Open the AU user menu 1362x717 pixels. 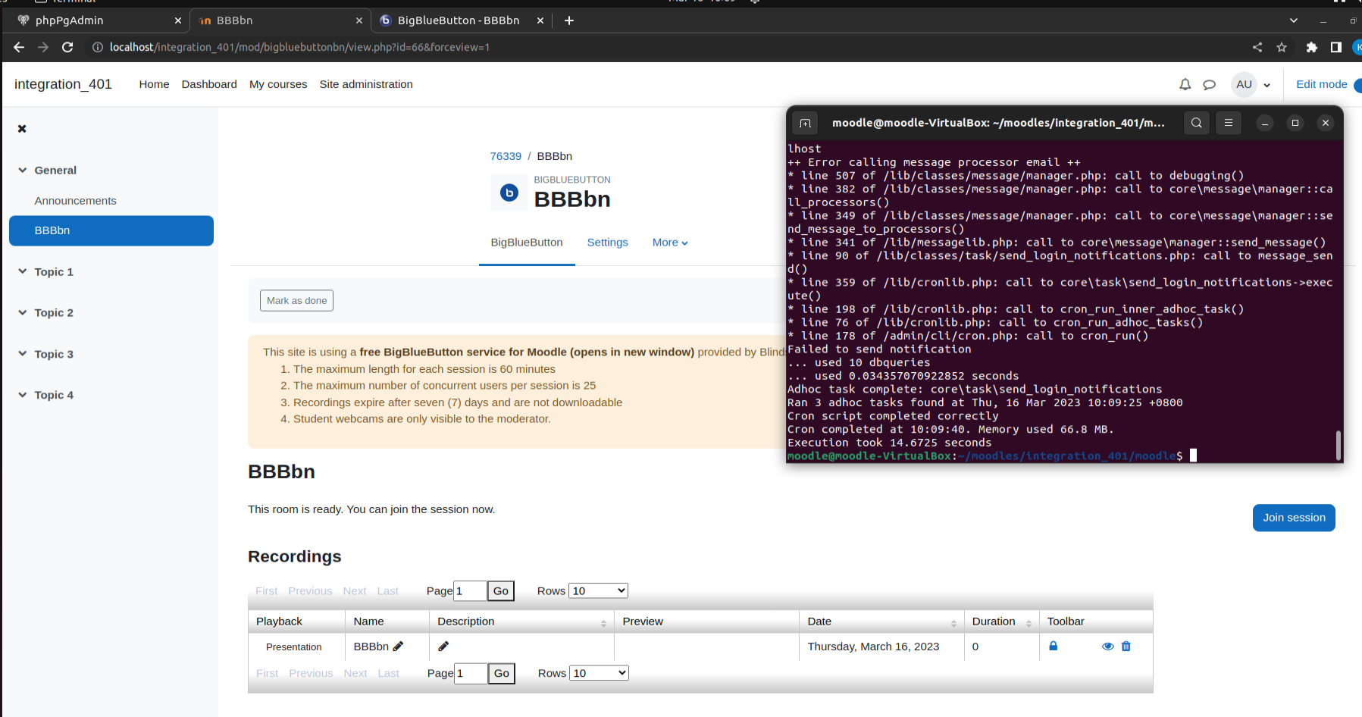click(1251, 85)
